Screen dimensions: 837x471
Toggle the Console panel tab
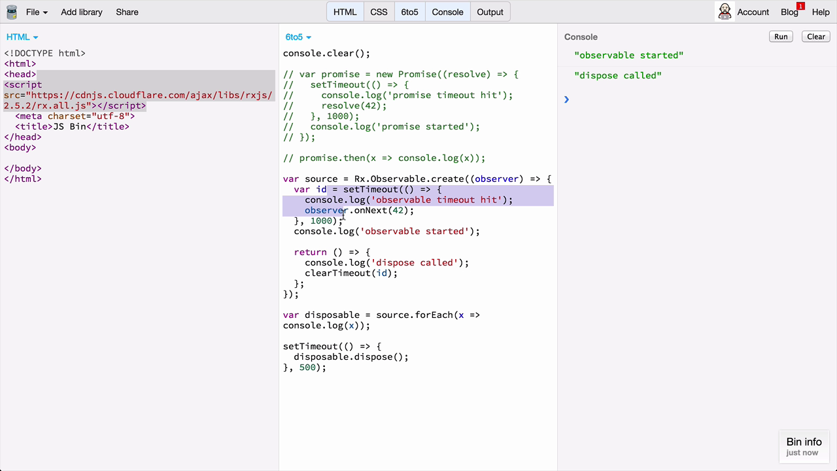[447, 12]
